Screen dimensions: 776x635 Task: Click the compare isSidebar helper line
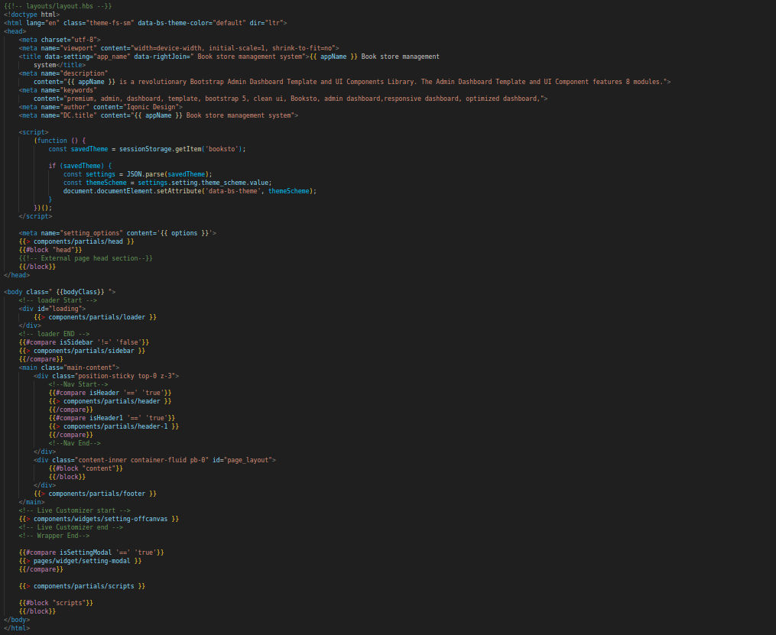[x=84, y=342]
